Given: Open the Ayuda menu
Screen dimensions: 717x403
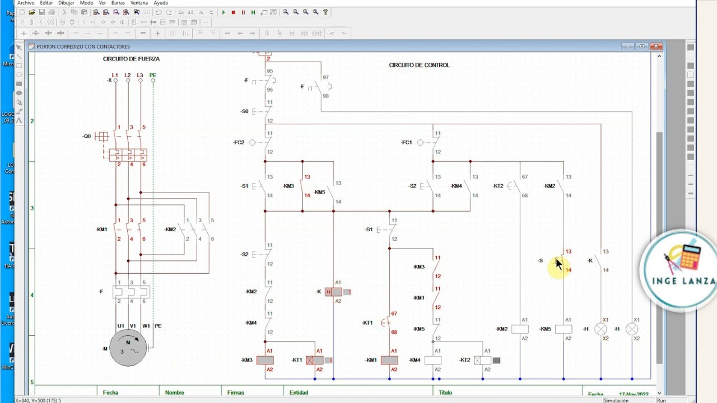Looking at the screenshot, I should [161, 3].
